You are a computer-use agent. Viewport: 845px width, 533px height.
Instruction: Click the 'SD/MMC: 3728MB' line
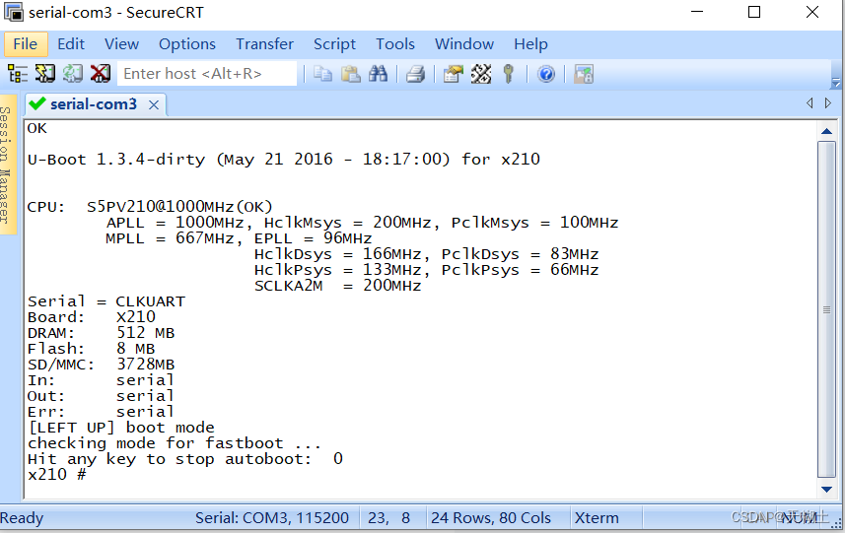tap(101, 365)
